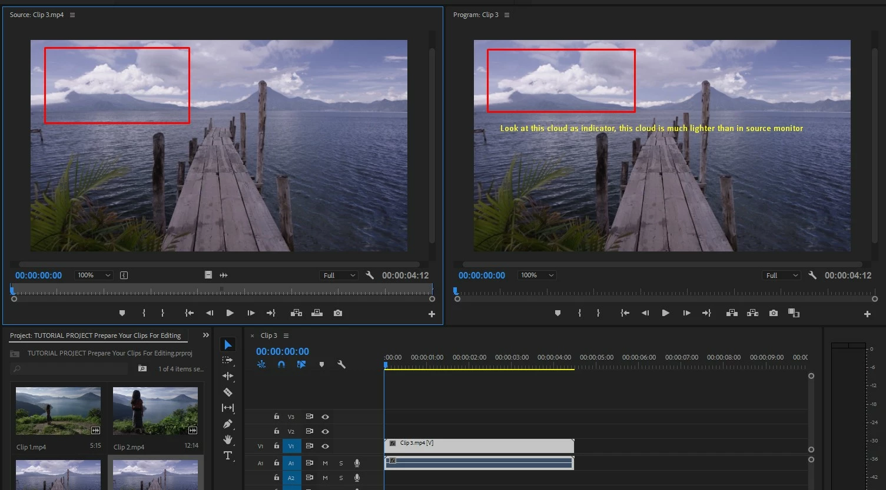Select the Pen tool
The height and width of the screenshot is (490, 886).
point(228,424)
